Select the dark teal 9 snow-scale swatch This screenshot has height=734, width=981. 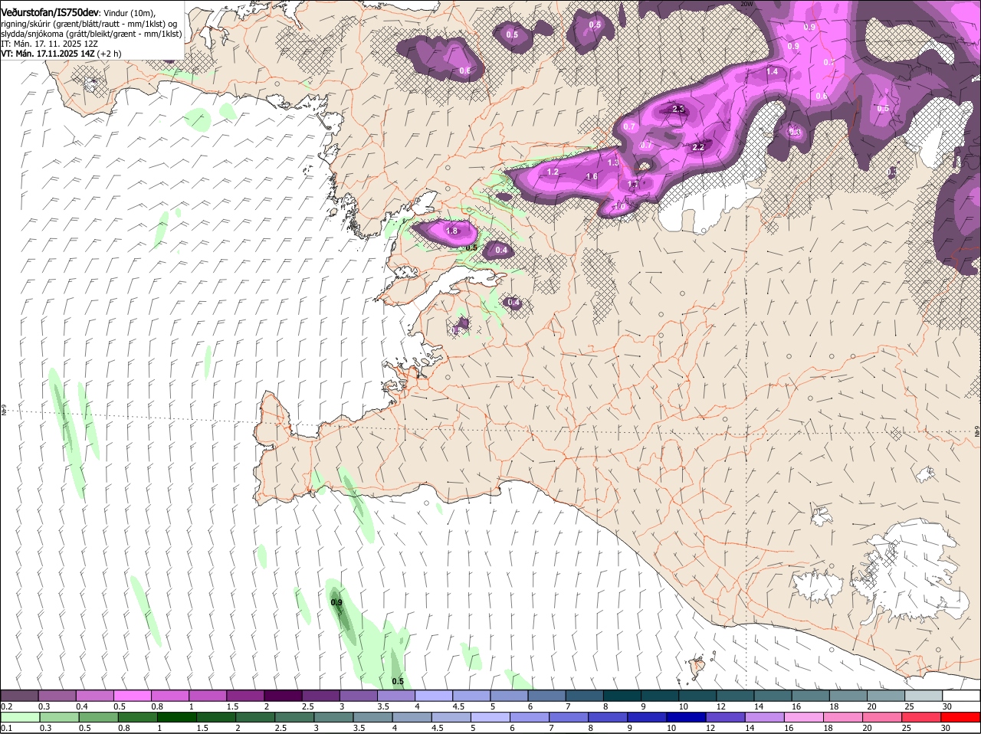pyautogui.click(x=661, y=696)
